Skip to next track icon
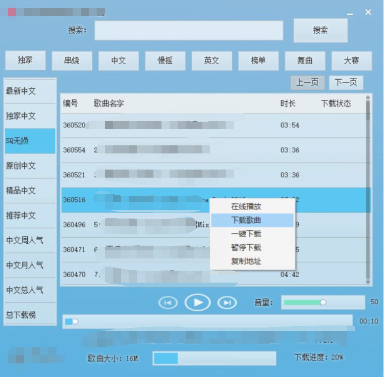384x377 pixels. point(227,302)
